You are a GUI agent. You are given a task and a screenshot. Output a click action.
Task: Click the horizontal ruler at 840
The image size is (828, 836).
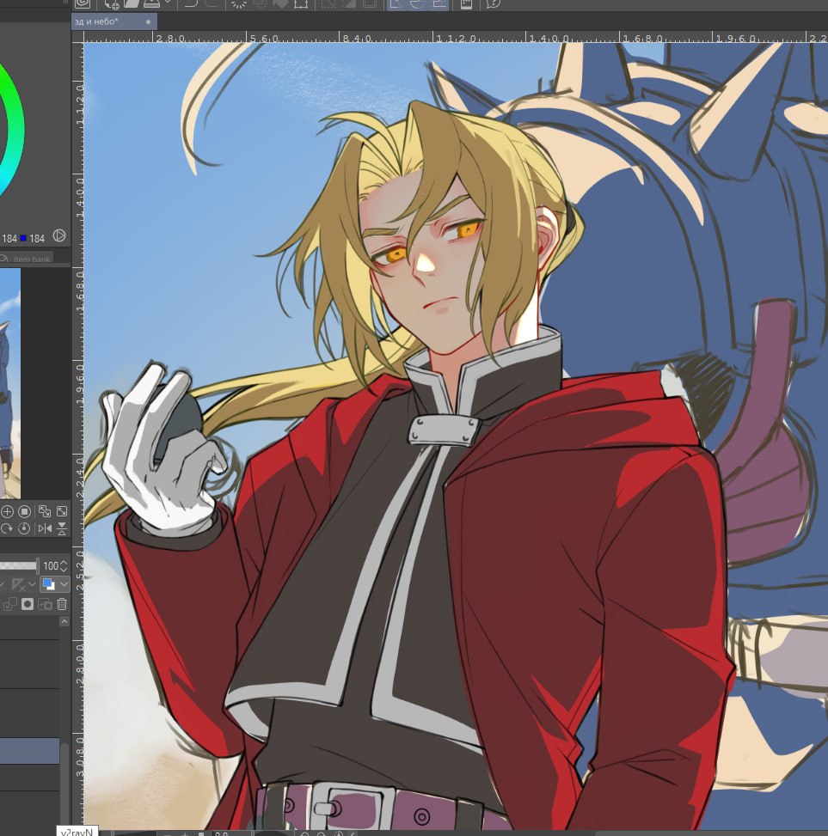click(x=357, y=39)
